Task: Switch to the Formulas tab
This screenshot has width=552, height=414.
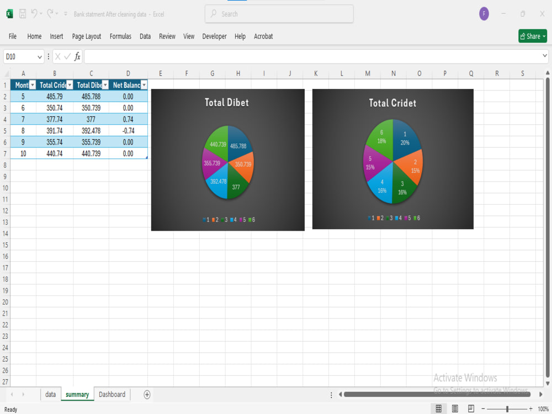Action: pyautogui.click(x=120, y=36)
